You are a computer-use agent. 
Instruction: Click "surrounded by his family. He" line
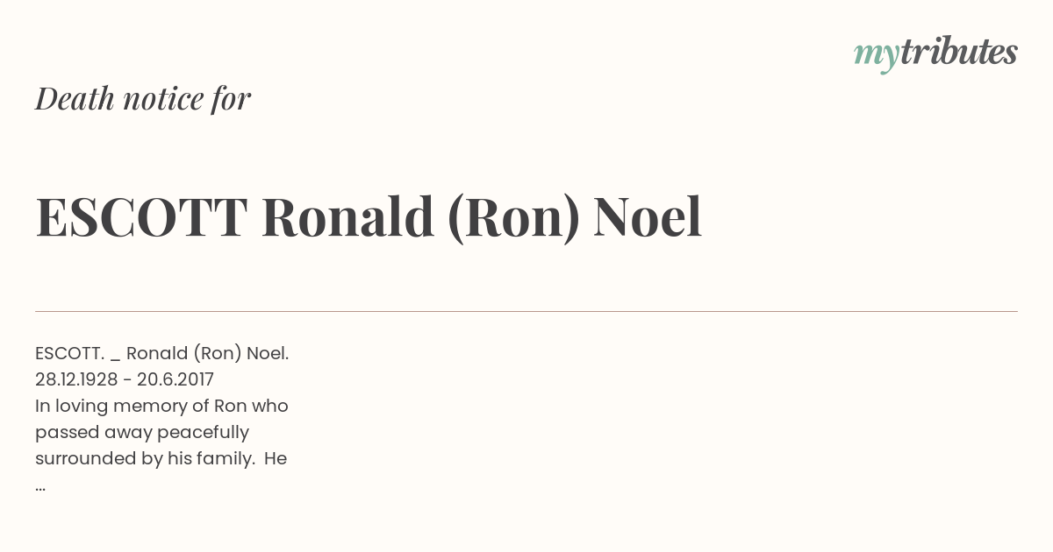click(161, 458)
